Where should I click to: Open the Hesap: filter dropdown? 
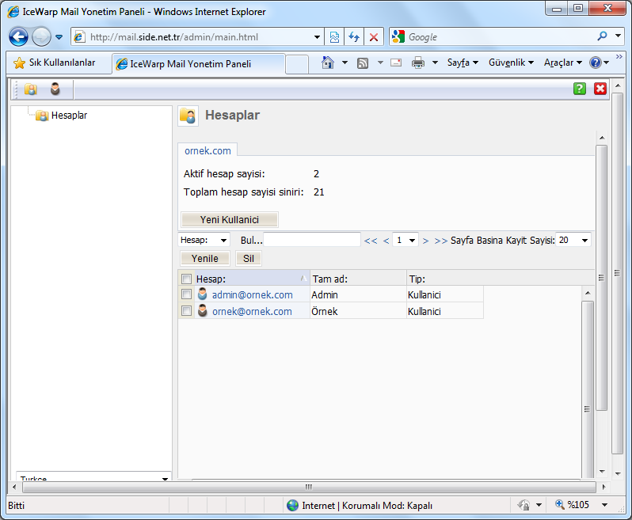pyautogui.click(x=204, y=240)
